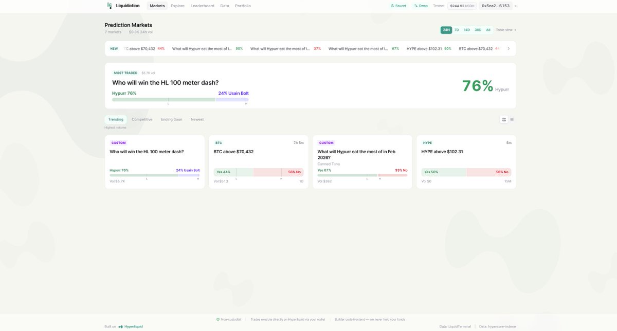This screenshot has height=331, width=617.
Task: Click ticker Hypurr item showing 37%
Action: [x=285, y=48]
